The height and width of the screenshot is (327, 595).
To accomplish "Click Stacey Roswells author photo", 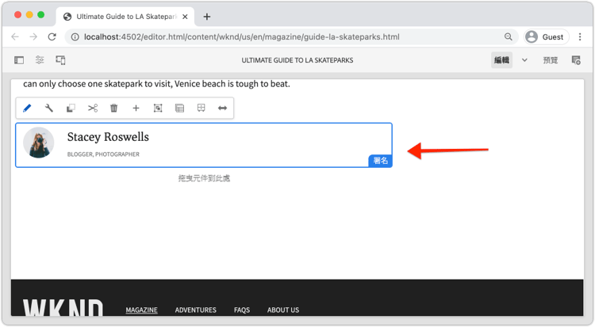I will [39, 143].
